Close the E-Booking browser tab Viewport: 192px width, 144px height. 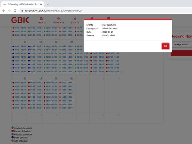coord(41,4)
